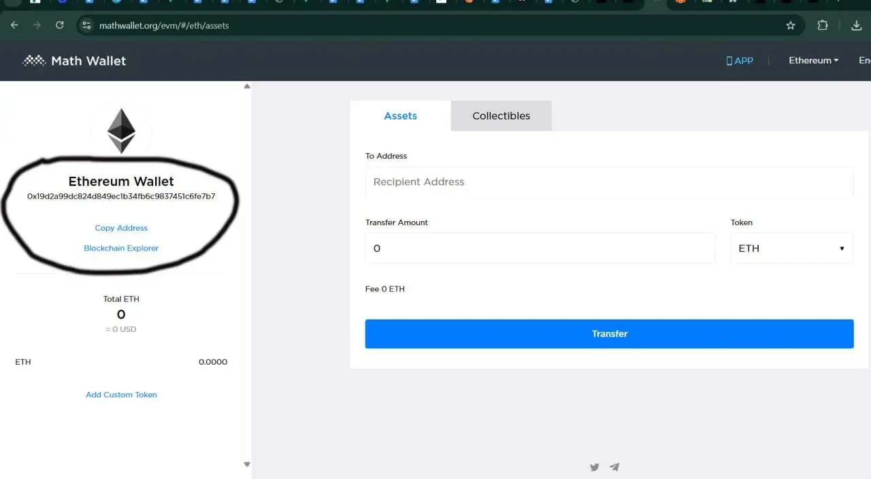871x479 pixels.
Task: Click the = 0 USD value
Action: pyautogui.click(x=121, y=329)
